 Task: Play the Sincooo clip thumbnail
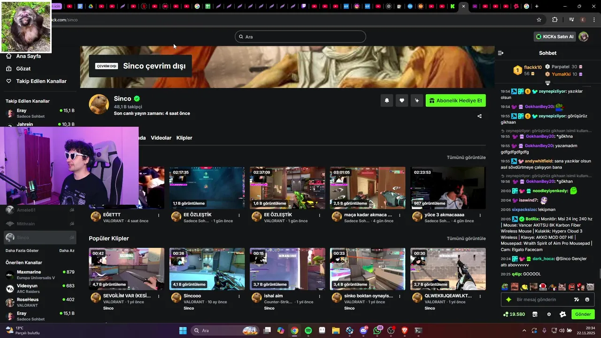(x=207, y=269)
